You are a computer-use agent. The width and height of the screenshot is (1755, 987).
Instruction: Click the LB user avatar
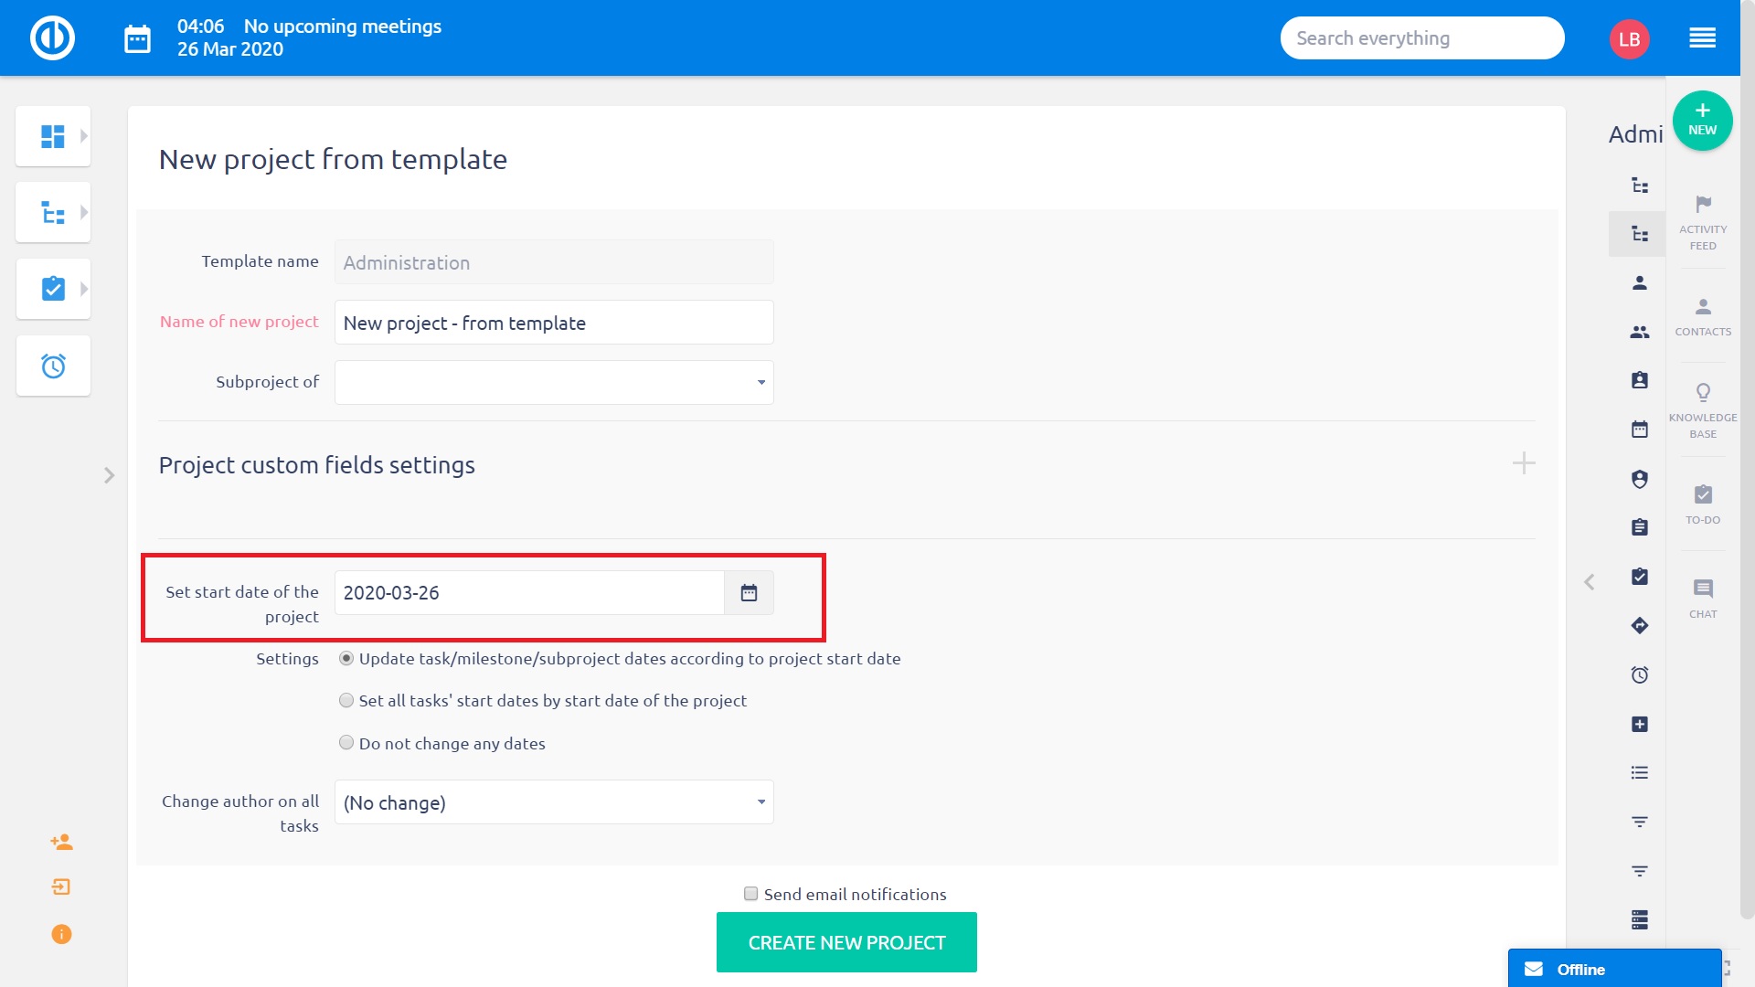pos(1629,39)
